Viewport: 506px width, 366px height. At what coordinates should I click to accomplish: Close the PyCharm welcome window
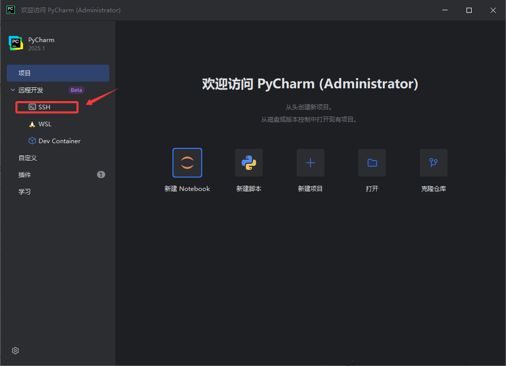point(493,10)
